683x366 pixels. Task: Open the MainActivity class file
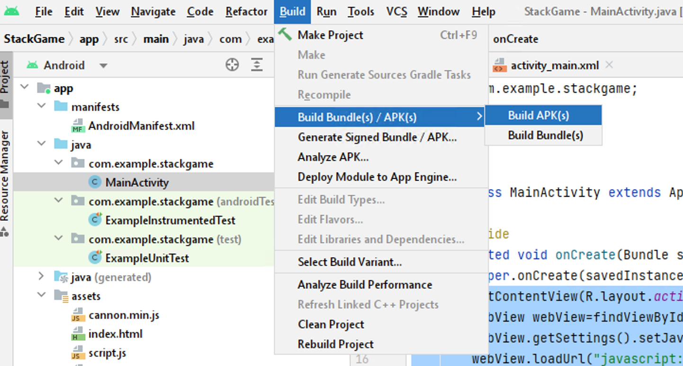137,183
